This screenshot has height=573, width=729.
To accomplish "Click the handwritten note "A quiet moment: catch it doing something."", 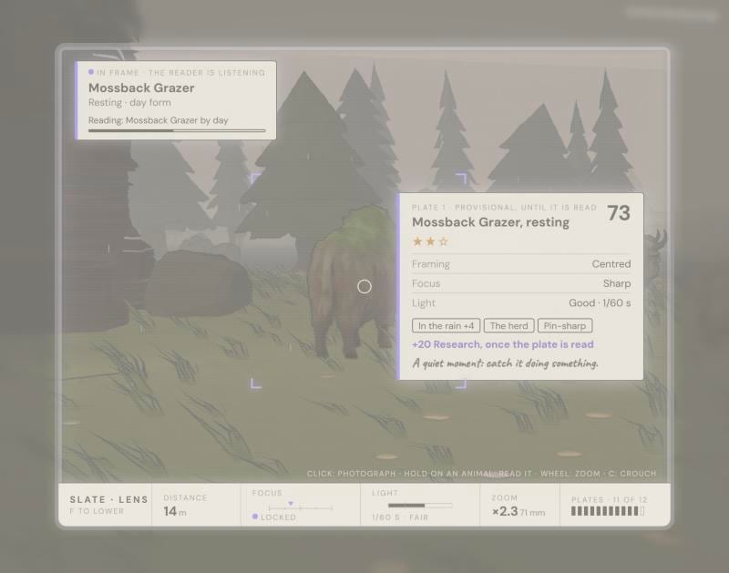I will point(505,363).
